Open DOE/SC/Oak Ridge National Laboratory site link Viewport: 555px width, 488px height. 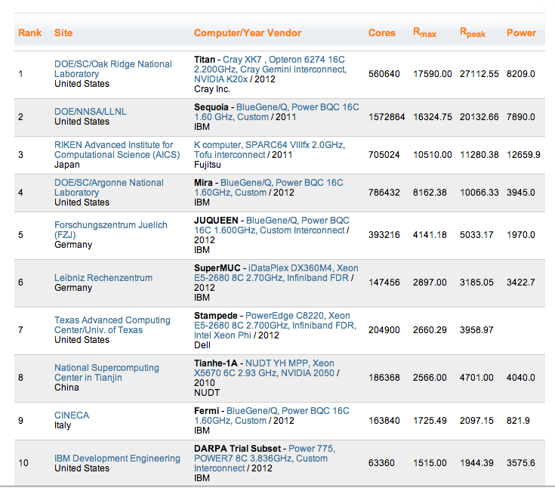(113, 69)
